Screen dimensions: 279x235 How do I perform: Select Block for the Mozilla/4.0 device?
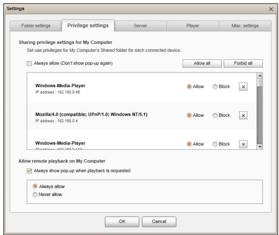tap(215, 115)
